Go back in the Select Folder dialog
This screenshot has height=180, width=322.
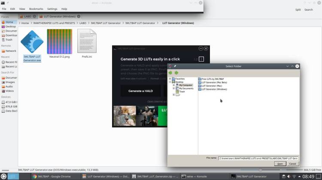point(170,73)
